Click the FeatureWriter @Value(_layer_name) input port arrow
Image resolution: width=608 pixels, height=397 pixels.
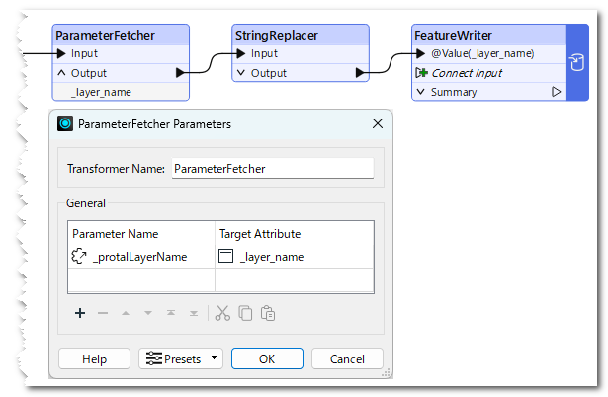coord(421,53)
